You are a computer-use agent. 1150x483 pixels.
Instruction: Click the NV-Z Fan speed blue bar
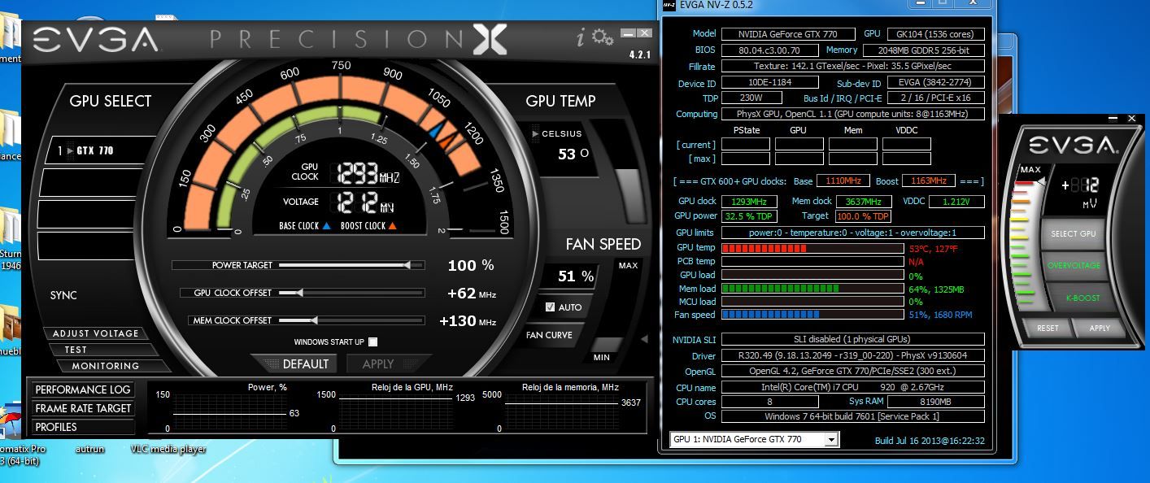pos(812,315)
